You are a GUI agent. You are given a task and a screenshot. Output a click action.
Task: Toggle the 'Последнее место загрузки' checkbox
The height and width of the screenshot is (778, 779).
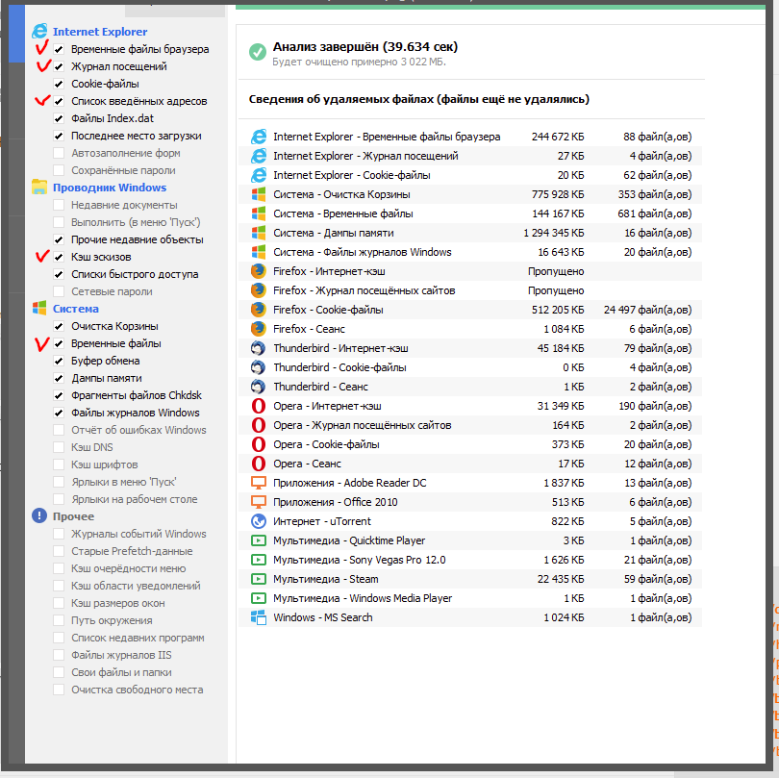click(59, 136)
